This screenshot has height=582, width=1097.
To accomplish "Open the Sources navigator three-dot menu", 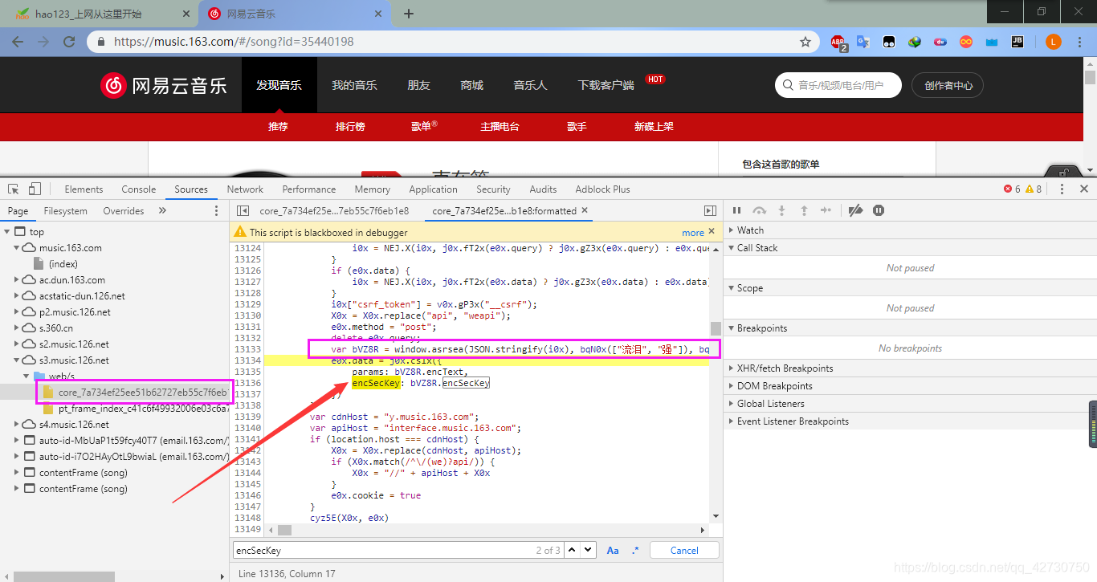I will [x=216, y=210].
